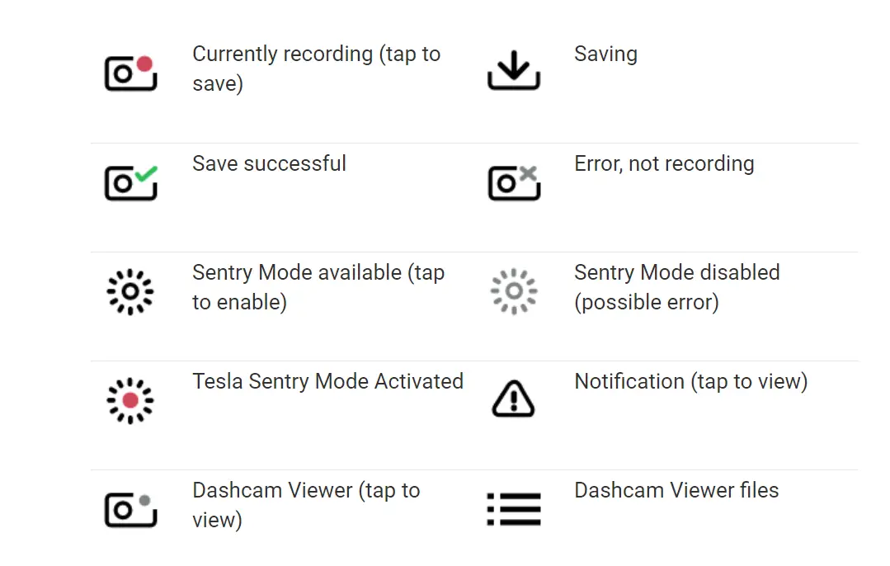Select the 'Dashcam Viewer files' label
890x566 pixels.
(676, 490)
